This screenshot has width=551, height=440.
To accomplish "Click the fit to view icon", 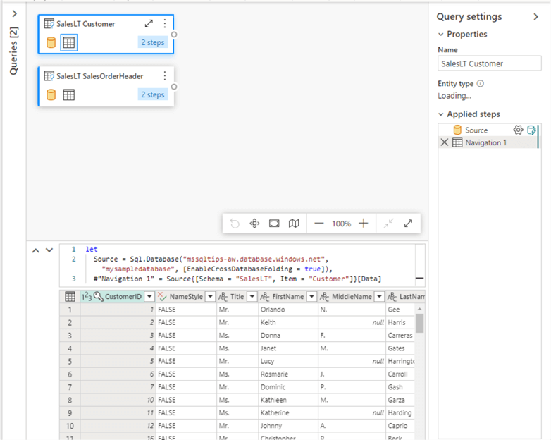I will 274,224.
